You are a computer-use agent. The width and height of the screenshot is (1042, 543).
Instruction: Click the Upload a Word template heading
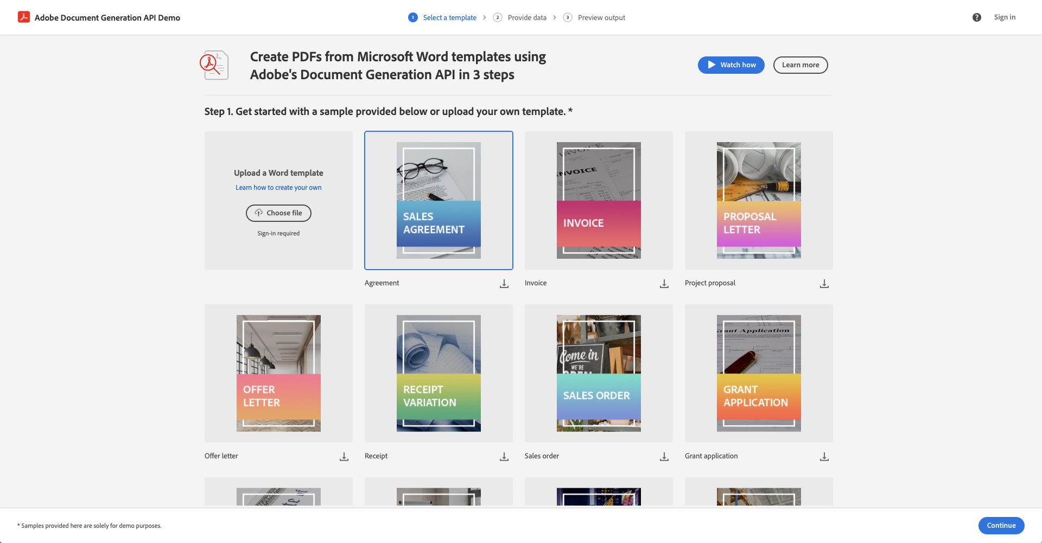278,173
